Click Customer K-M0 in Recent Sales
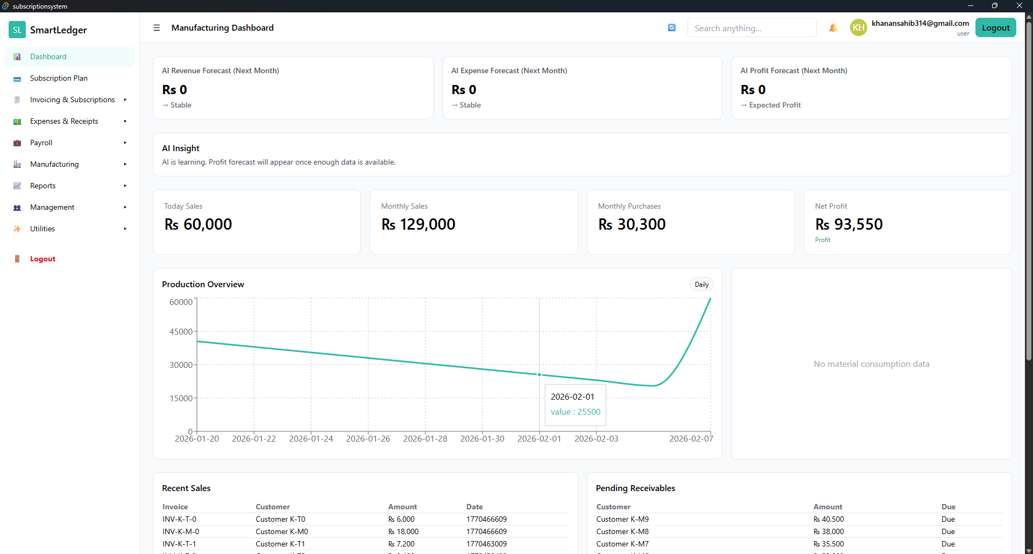Screen dimensions: 1033x554 [282, 531]
